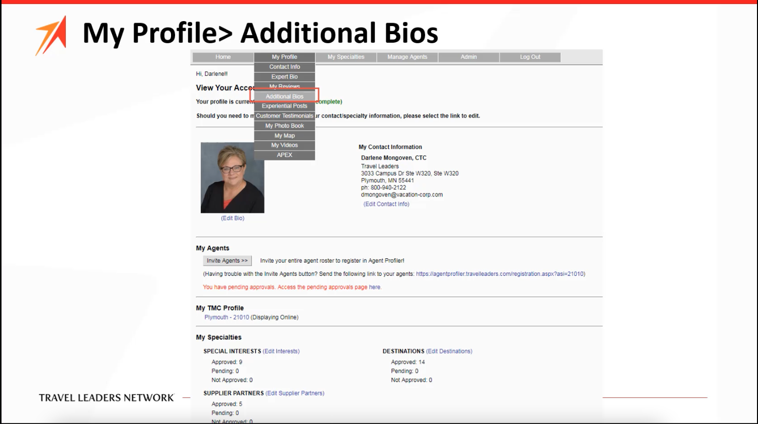Click the Edit Contact Info link
This screenshot has height=424, width=758.
386,204
